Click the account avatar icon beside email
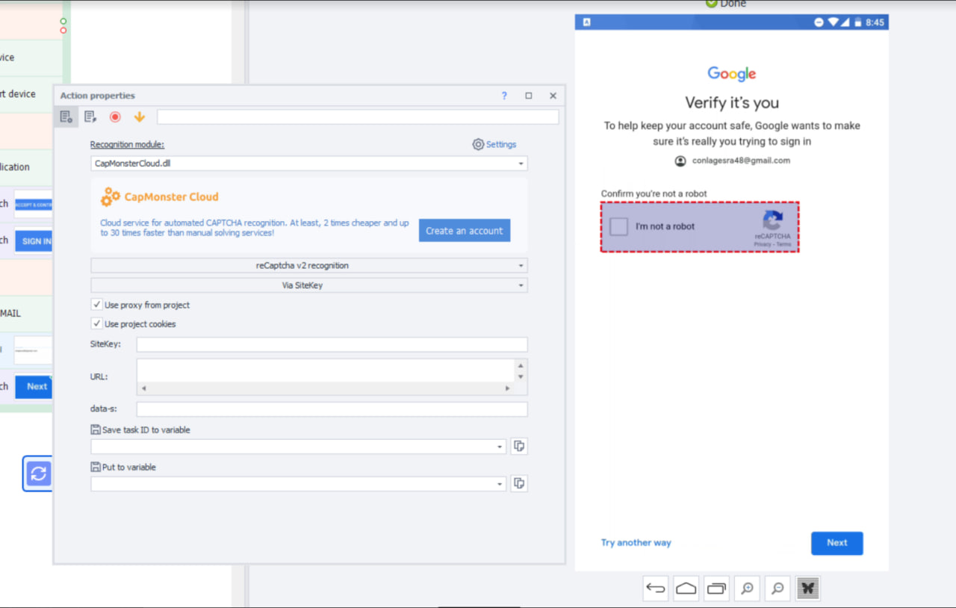 click(x=680, y=161)
